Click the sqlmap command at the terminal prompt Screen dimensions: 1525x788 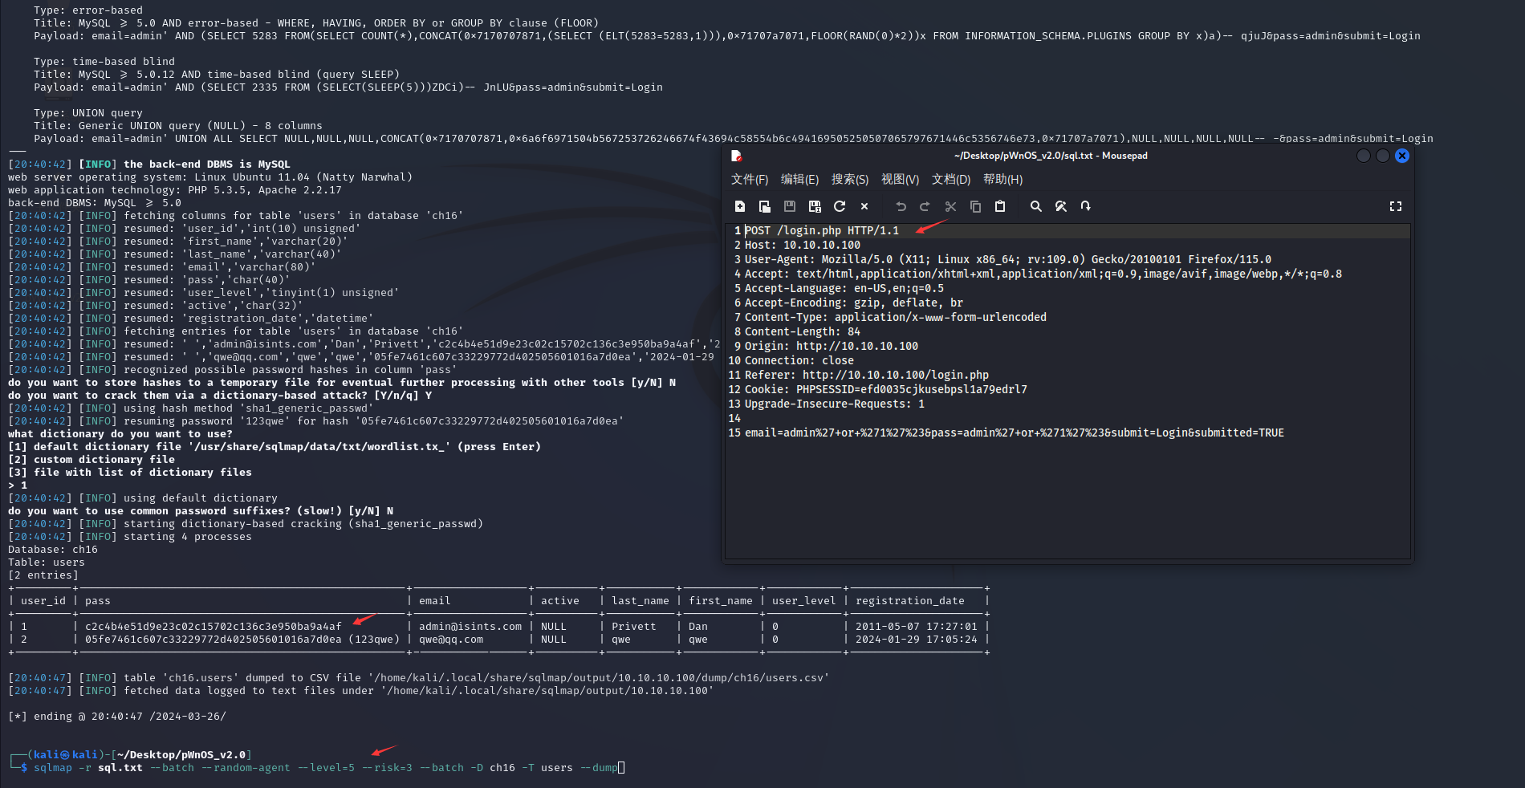pyautogui.click(x=326, y=768)
